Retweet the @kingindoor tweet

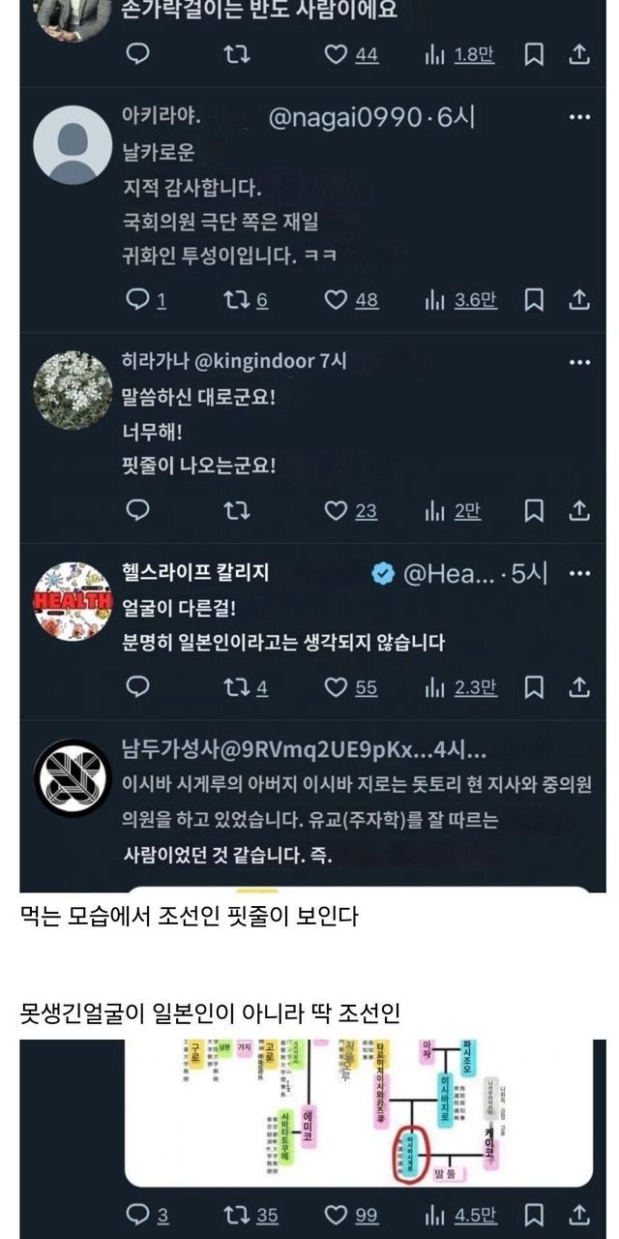pos(236,510)
